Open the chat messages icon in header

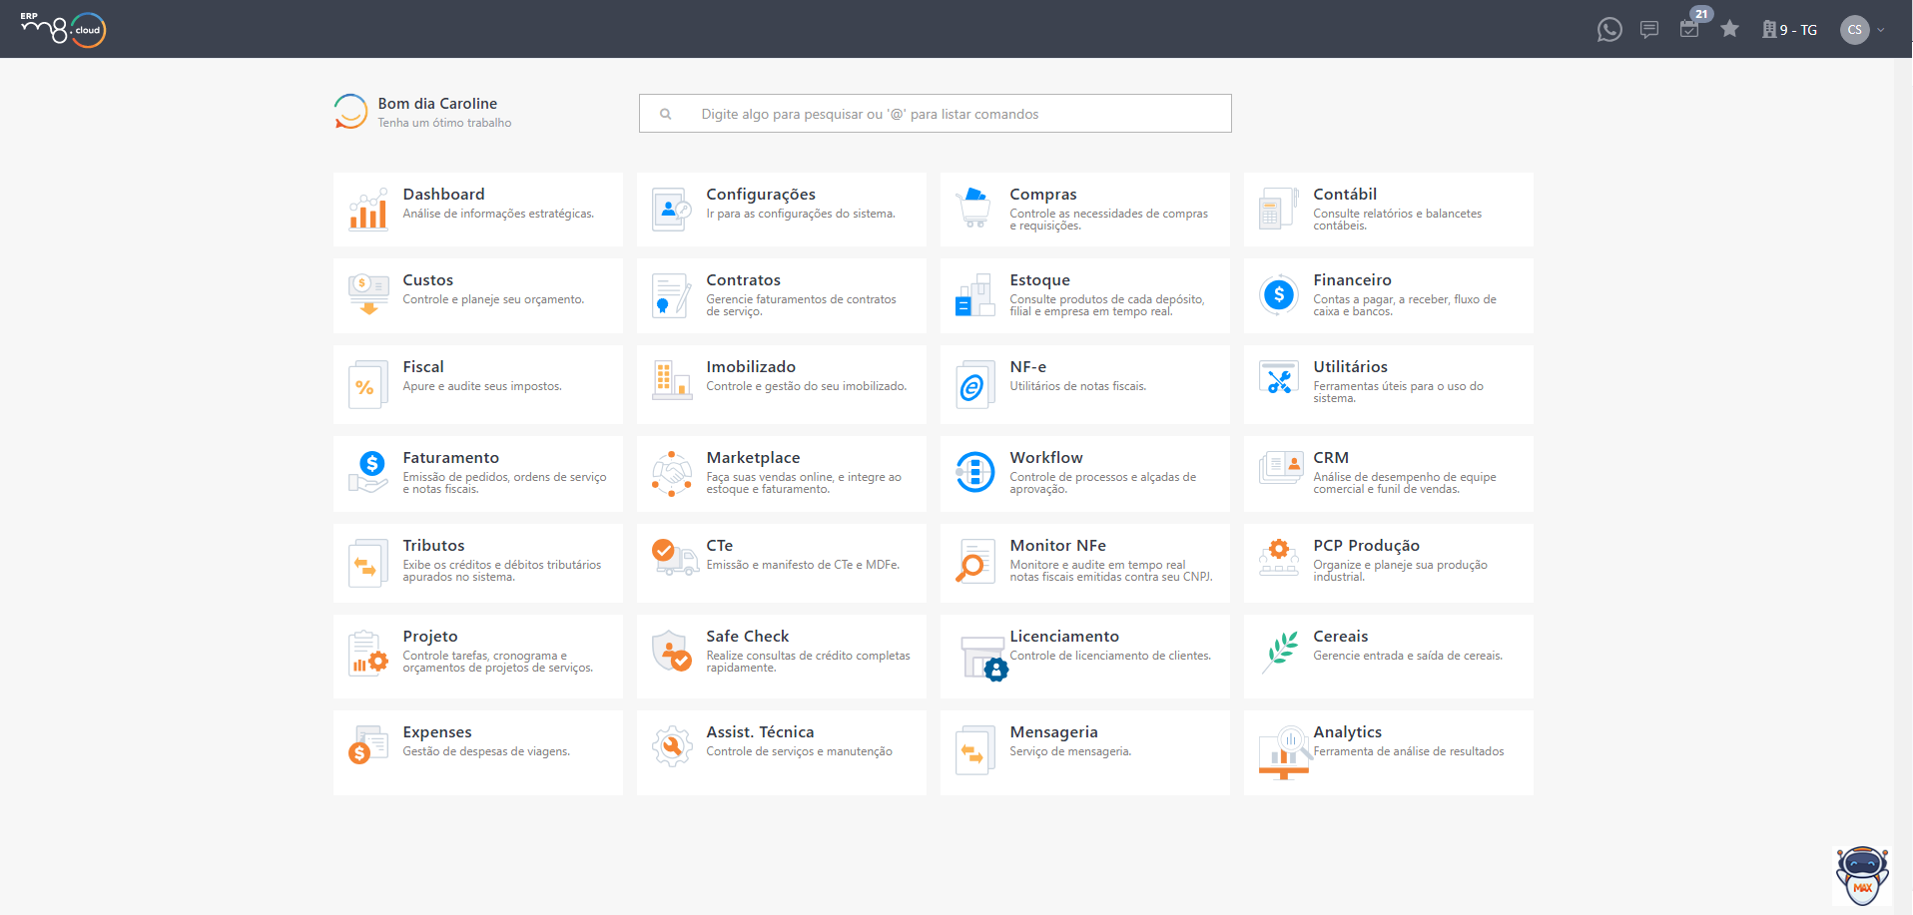click(1649, 30)
